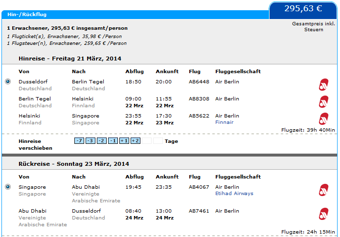Click the Air Berlin logo for flight AB4067
Image resolution: width=340 pixels, height=237 pixels.
[323, 190]
